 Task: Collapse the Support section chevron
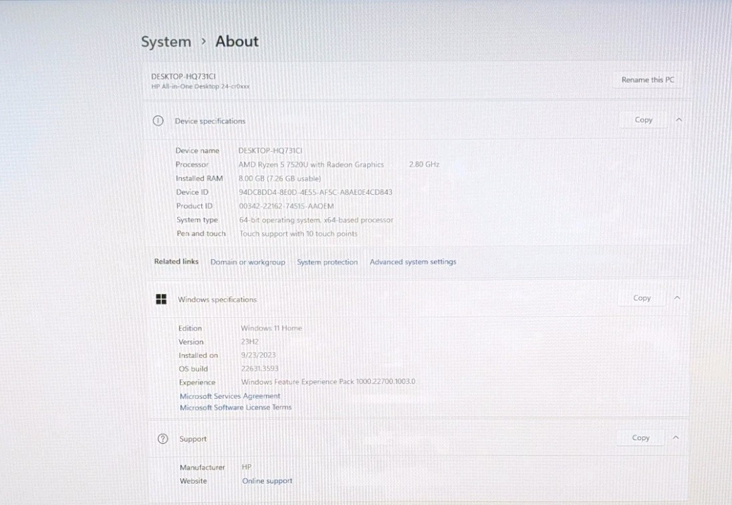point(676,438)
